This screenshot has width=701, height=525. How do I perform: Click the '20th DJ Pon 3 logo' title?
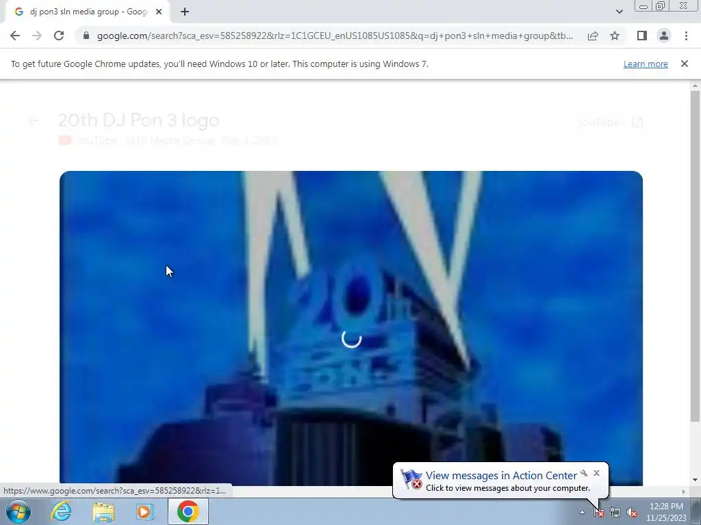click(138, 120)
